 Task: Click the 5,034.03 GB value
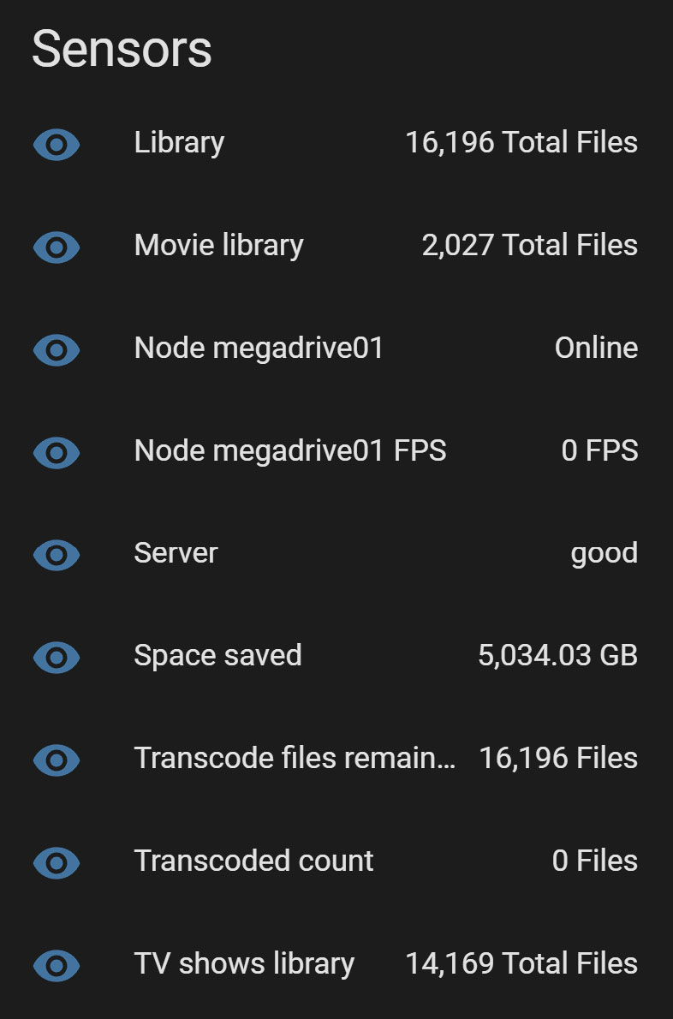[558, 656]
